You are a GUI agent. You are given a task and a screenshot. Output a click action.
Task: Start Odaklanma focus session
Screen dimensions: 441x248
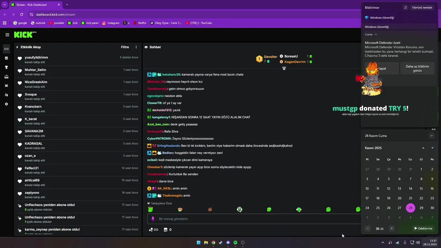click(x=423, y=228)
